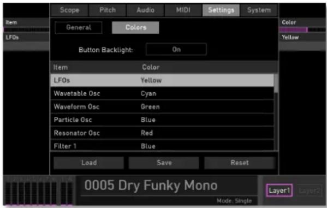327x208 pixels.
Task: Switch to the Scope tab
Action: click(x=69, y=10)
